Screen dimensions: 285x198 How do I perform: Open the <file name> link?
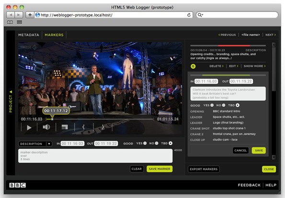(251, 34)
